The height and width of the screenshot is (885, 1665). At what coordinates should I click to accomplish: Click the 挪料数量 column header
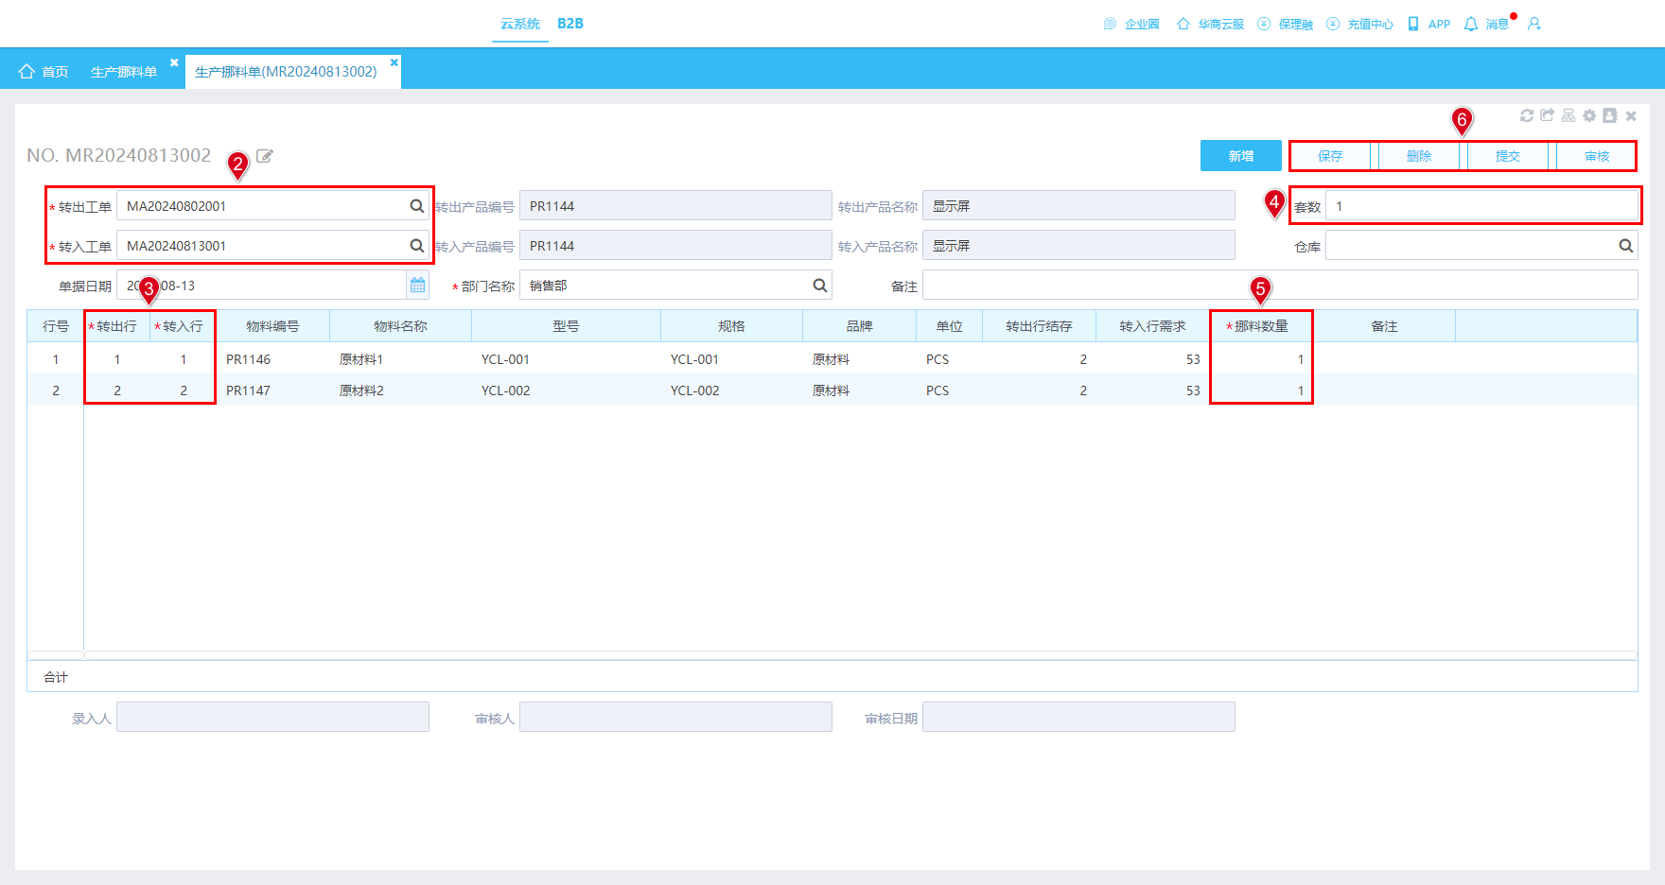click(1261, 326)
